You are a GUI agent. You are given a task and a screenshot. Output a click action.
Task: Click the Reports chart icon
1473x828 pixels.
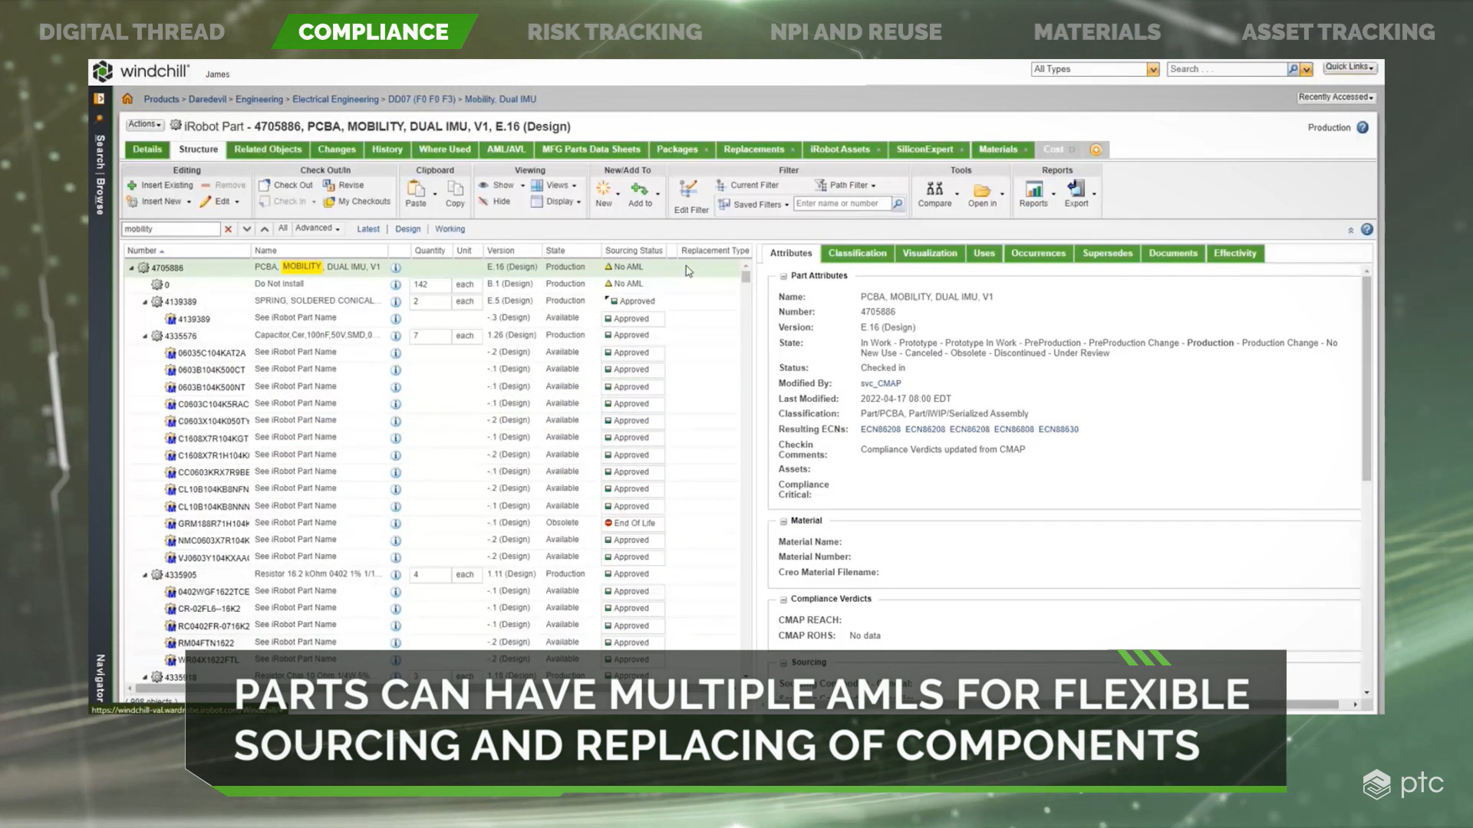click(1033, 189)
